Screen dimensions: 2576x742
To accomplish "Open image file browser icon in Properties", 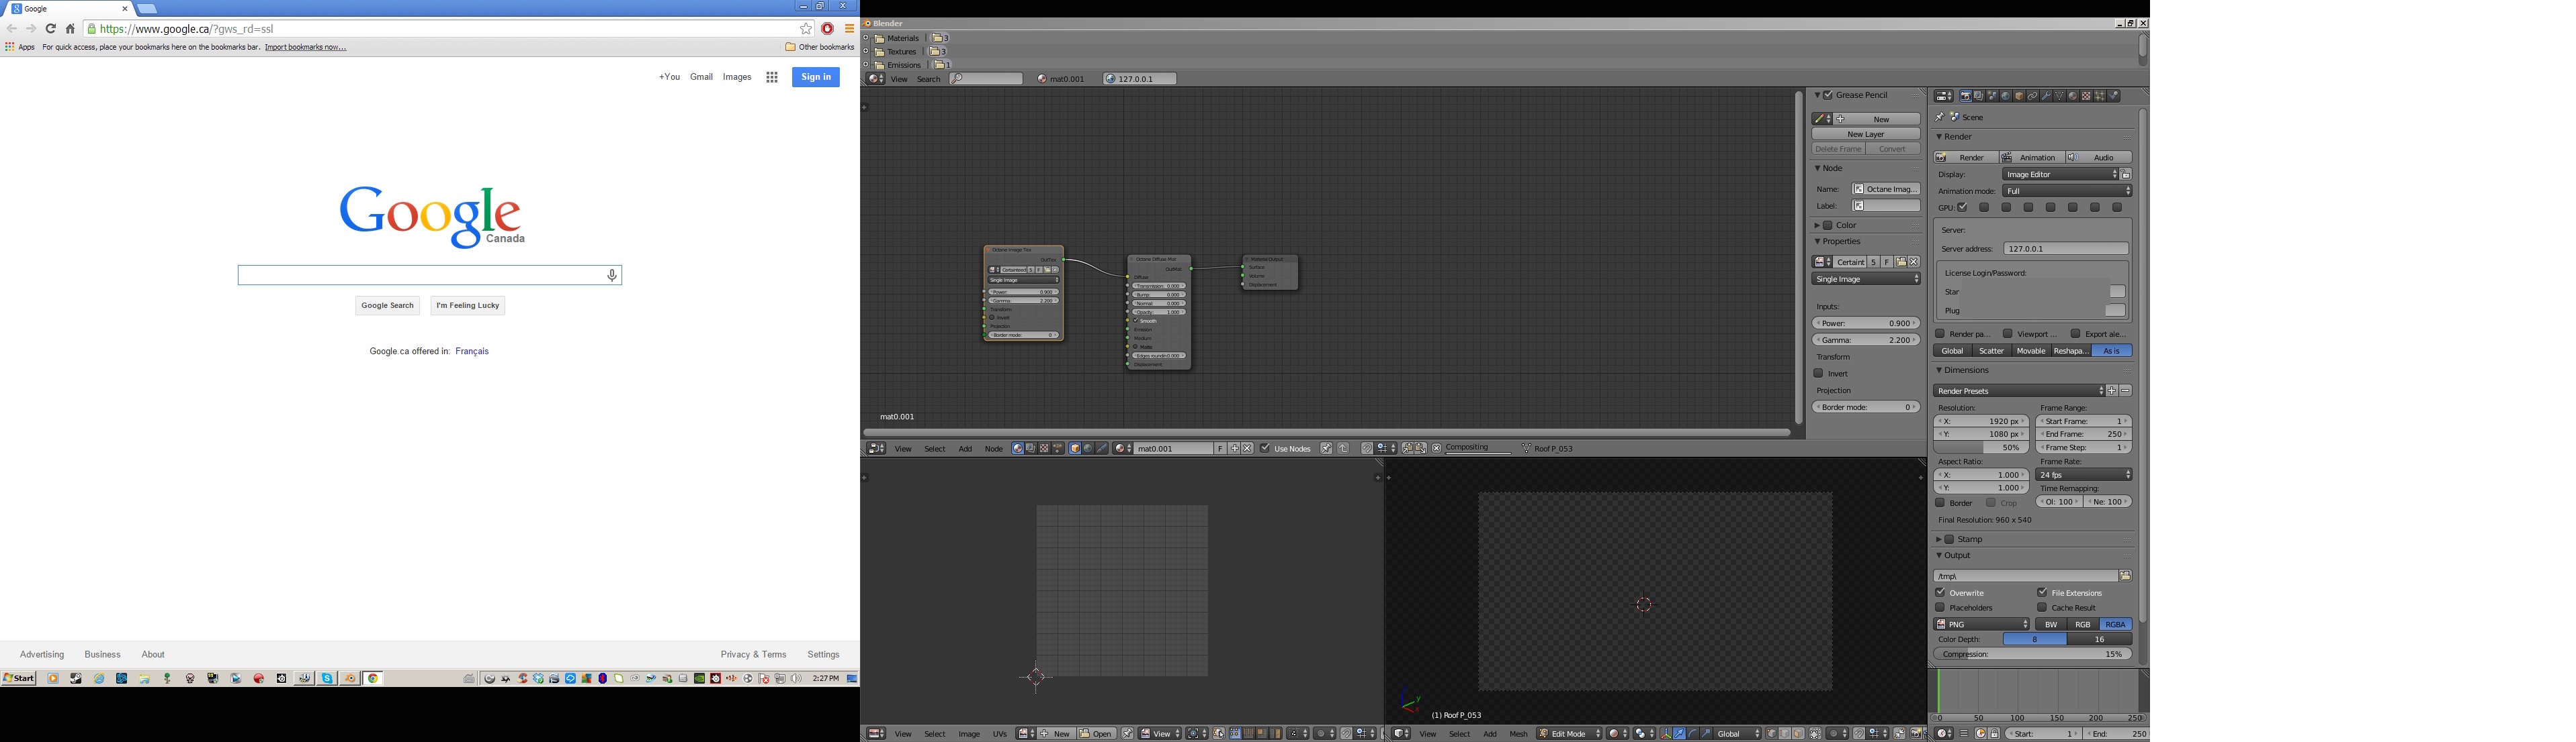I will [1900, 262].
